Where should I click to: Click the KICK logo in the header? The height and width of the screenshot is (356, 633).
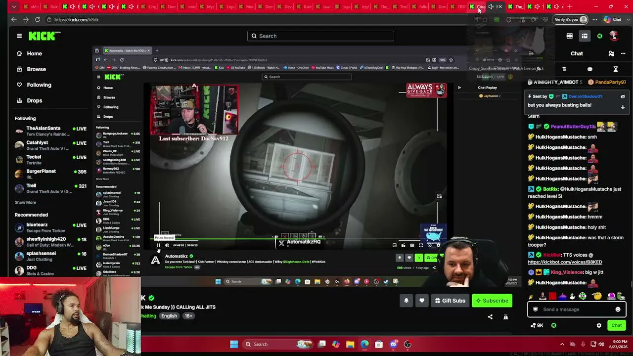point(45,36)
